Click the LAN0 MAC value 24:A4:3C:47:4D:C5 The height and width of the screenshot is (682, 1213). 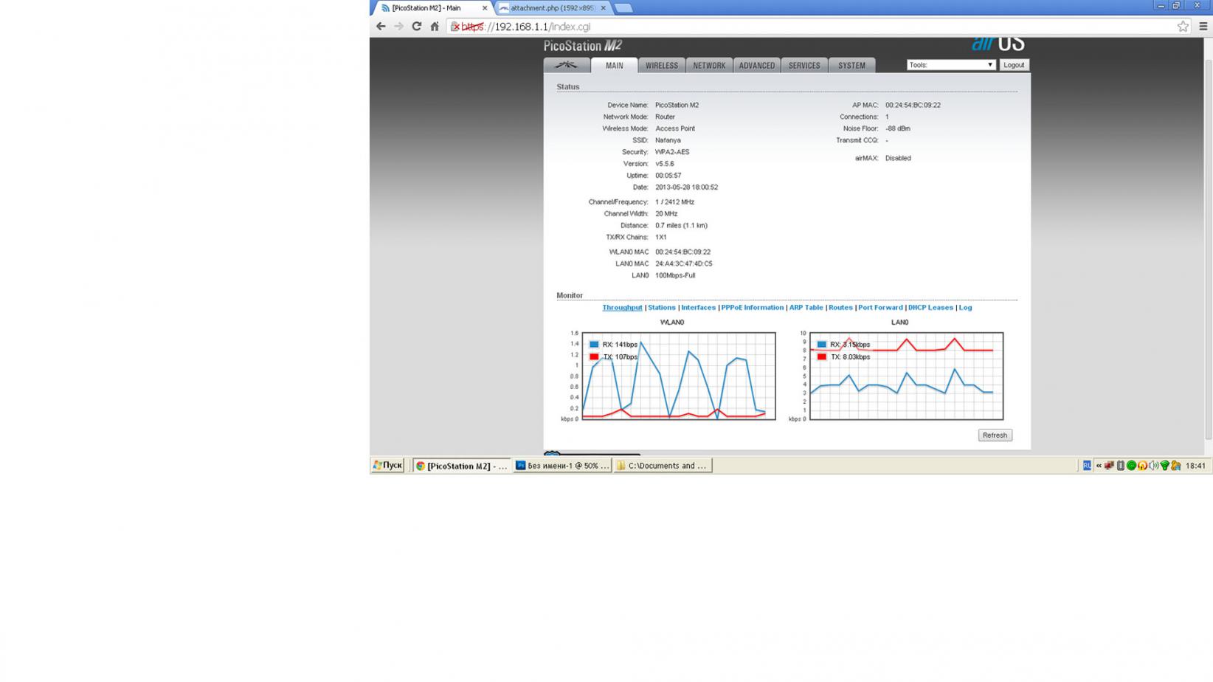(x=684, y=263)
